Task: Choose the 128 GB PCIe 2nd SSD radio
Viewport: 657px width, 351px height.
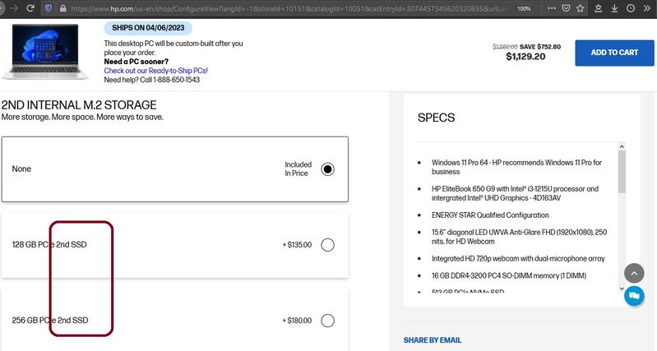Action: [x=328, y=245]
